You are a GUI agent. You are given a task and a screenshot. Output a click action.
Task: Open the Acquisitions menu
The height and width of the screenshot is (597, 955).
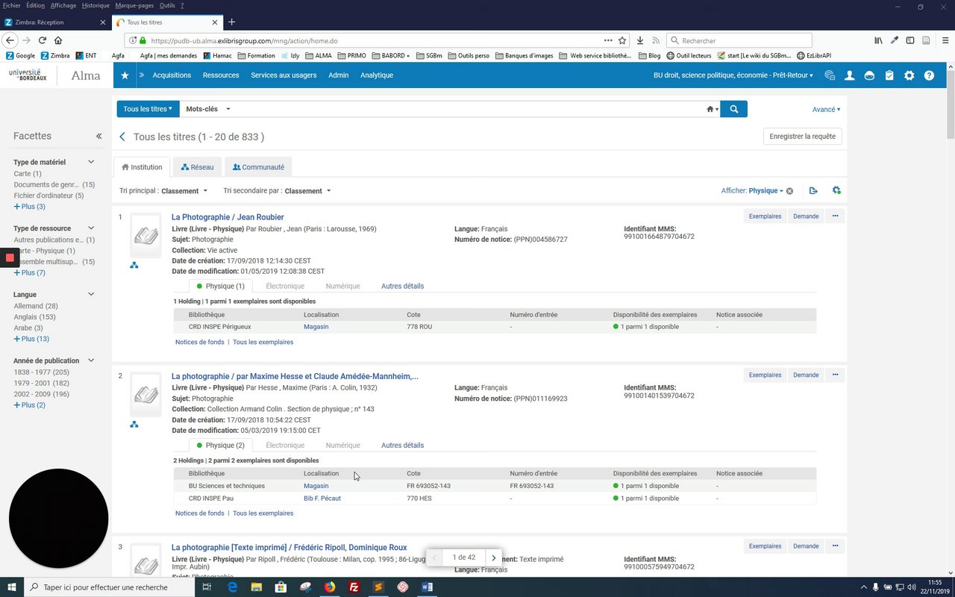point(172,75)
